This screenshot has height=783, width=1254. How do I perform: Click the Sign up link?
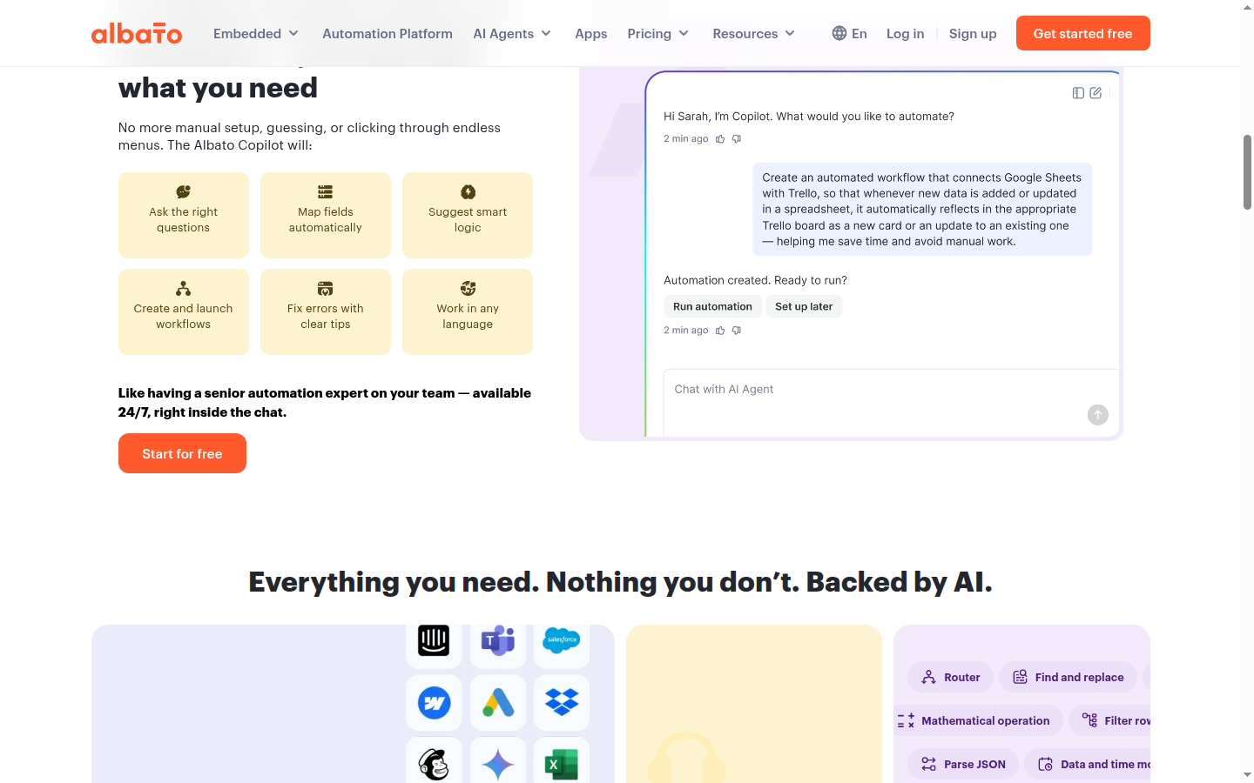tap(973, 33)
